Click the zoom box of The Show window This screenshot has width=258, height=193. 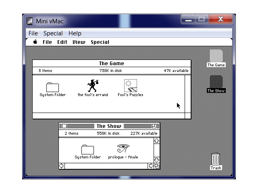154,126
